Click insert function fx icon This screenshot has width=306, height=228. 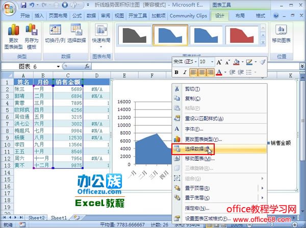(87, 66)
